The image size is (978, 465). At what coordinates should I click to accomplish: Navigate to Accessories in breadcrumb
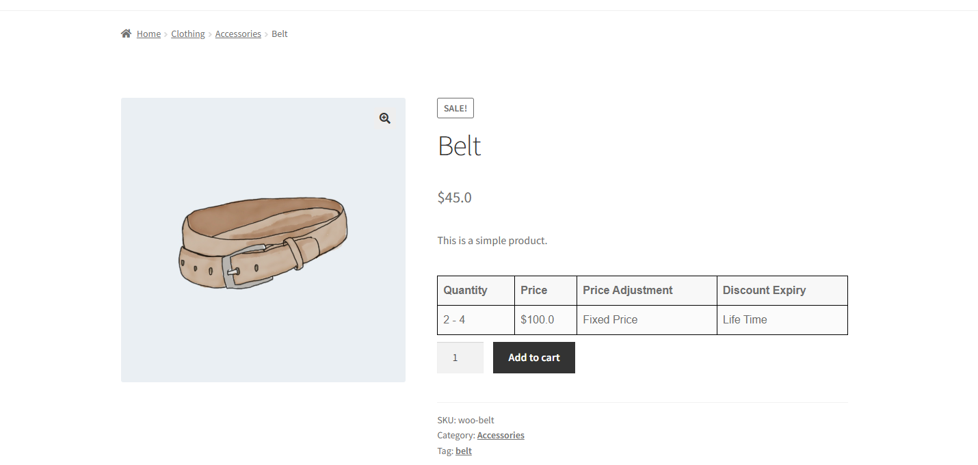[238, 34]
